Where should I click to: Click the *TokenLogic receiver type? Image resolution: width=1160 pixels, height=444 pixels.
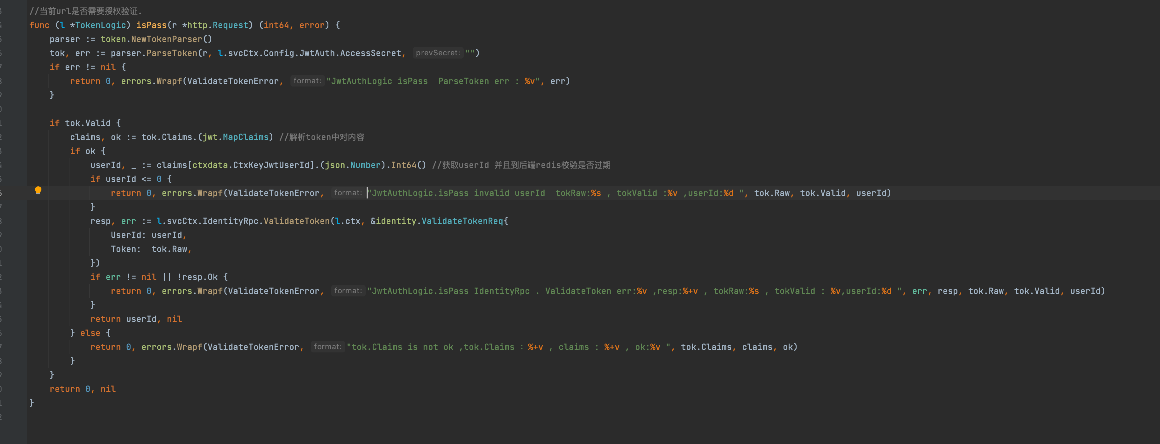pyautogui.click(x=98, y=25)
